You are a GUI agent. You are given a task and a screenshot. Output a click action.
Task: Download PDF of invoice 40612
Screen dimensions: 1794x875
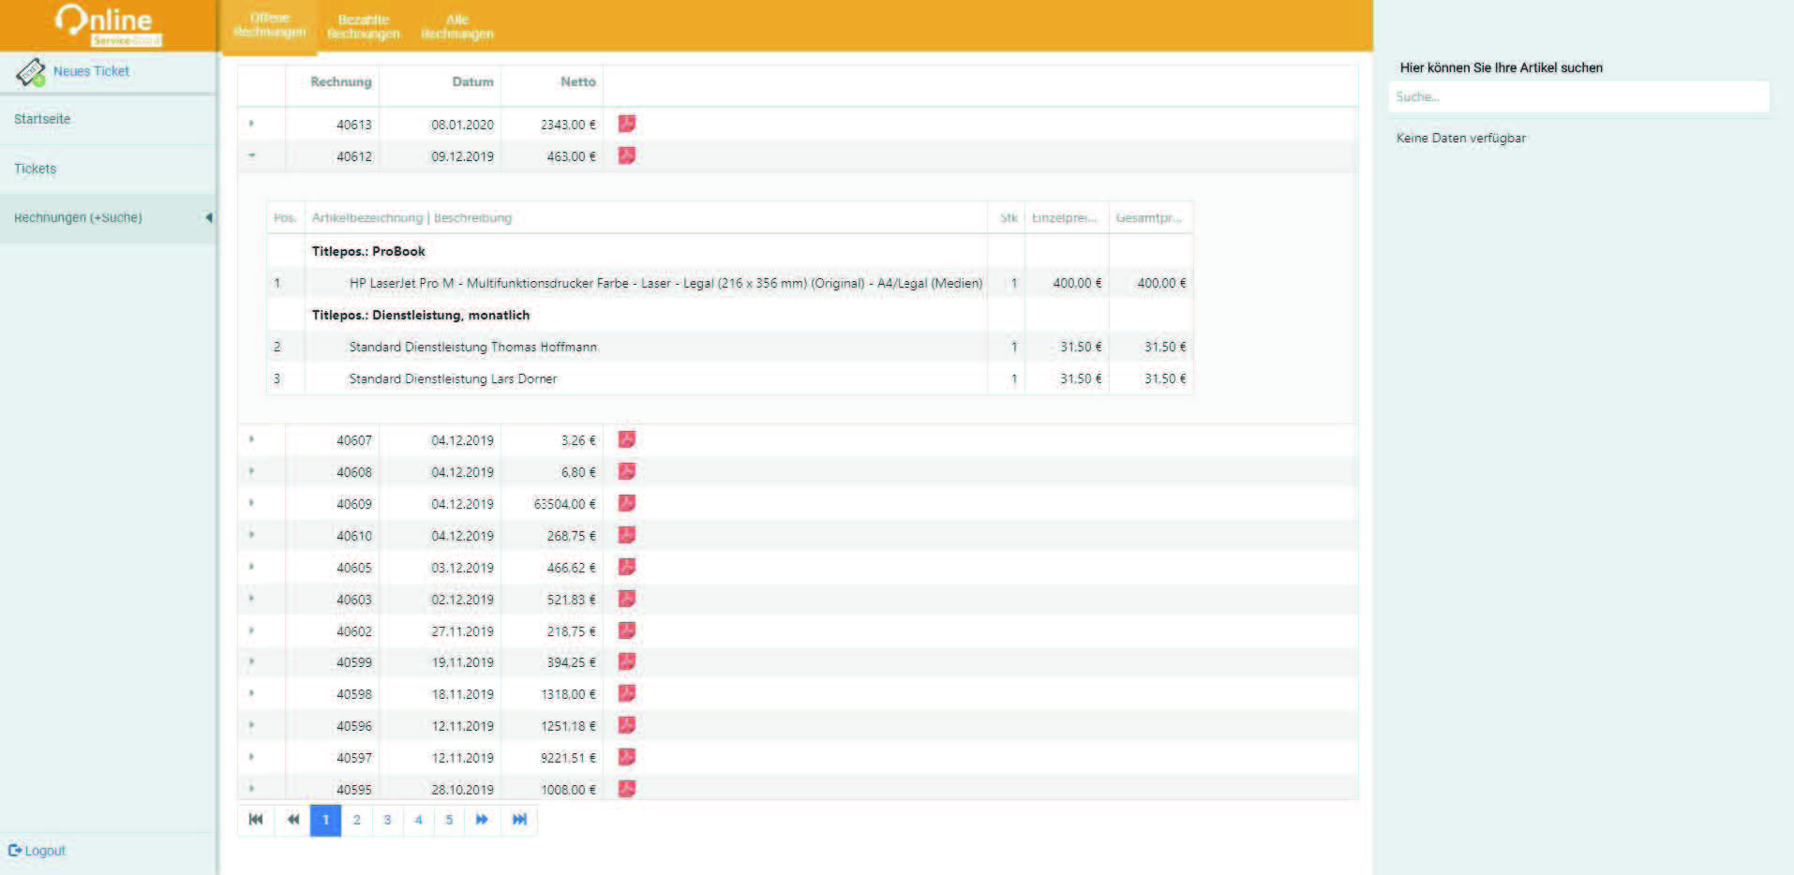coord(626,156)
